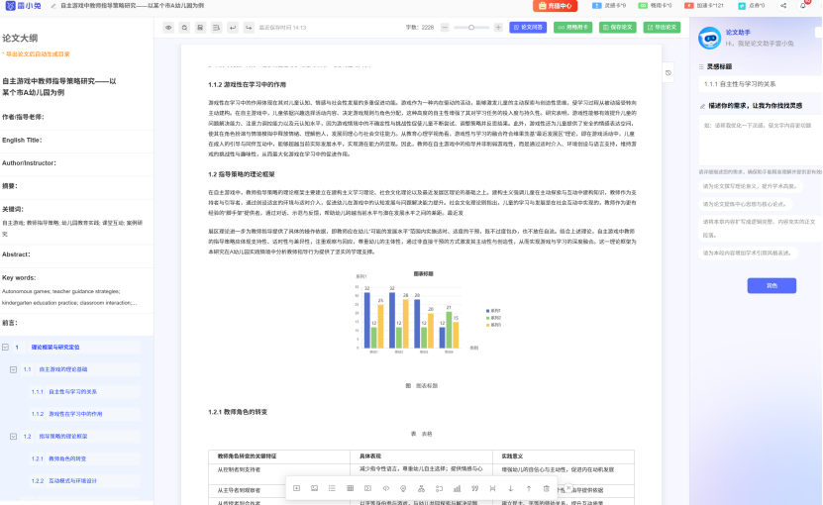This screenshot has height=505, width=823.
Task: Click the app logo at top left
Action: click(x=23, y=6)
